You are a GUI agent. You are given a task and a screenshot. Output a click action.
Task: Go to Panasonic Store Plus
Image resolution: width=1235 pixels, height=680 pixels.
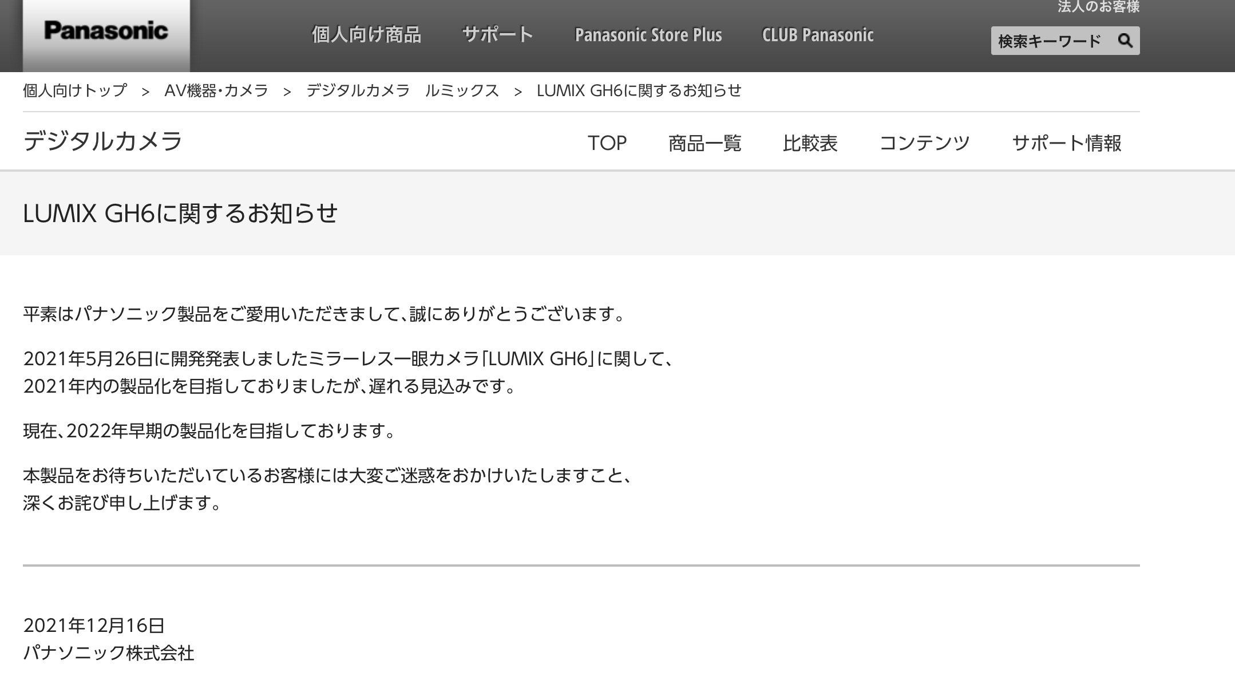coord(648,35)
